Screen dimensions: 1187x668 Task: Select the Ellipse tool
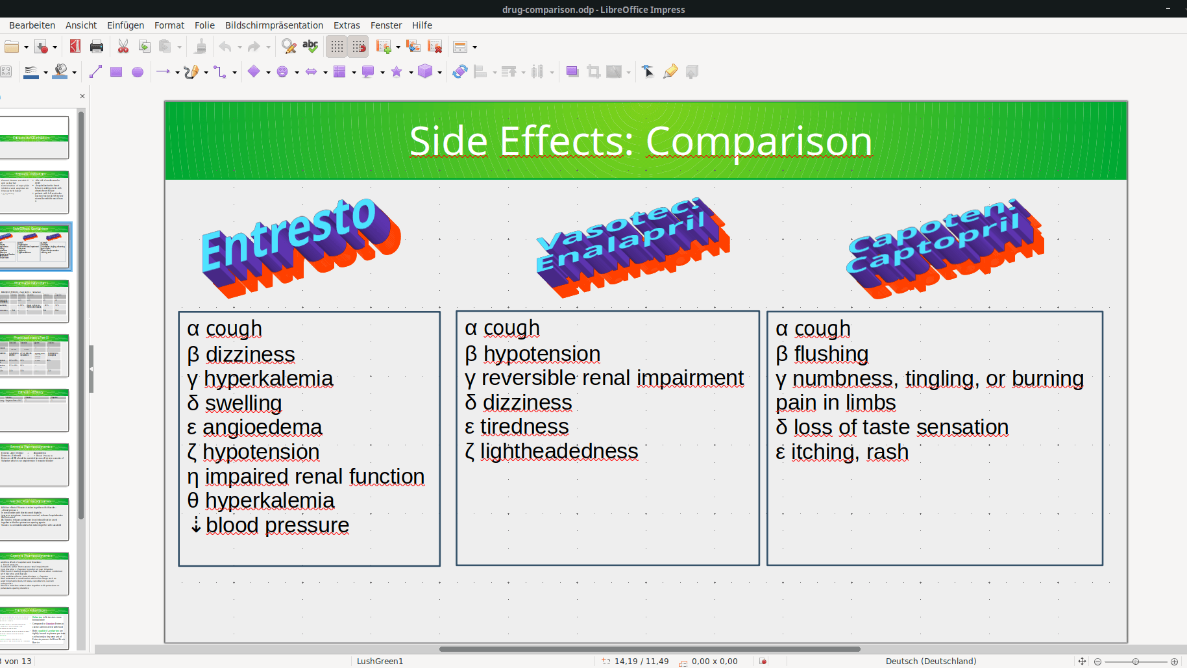[138, 71]
